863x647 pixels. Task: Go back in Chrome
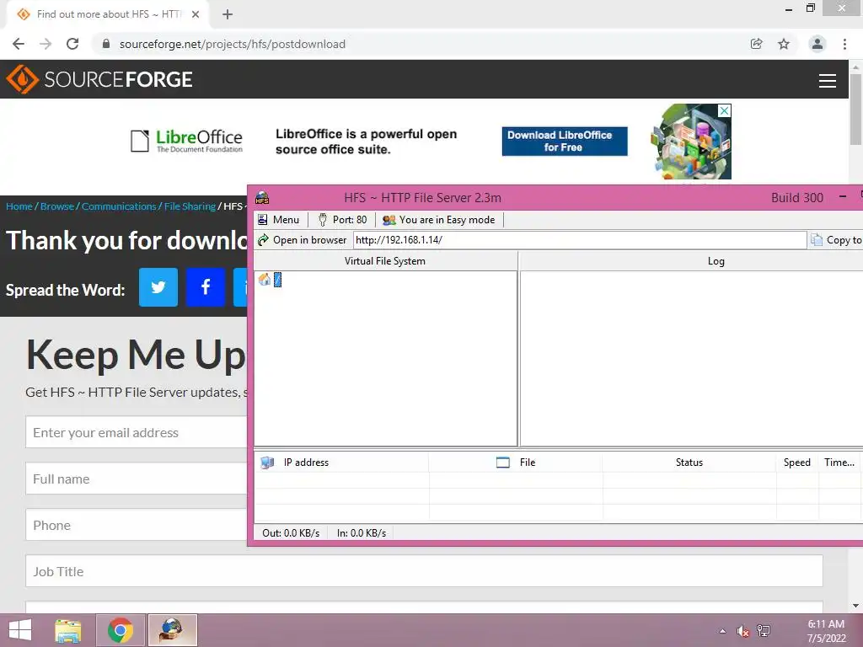pyautogui.click(x=19, y=44)
